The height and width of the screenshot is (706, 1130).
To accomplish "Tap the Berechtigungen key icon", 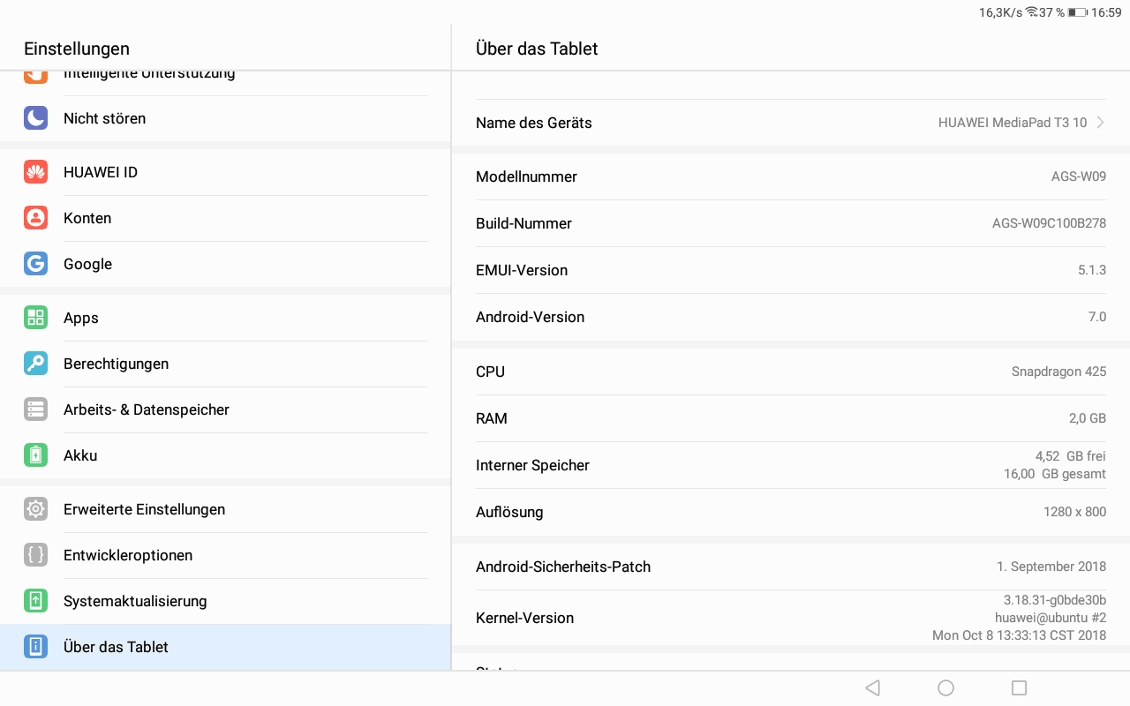I will (x=35, y=364).
